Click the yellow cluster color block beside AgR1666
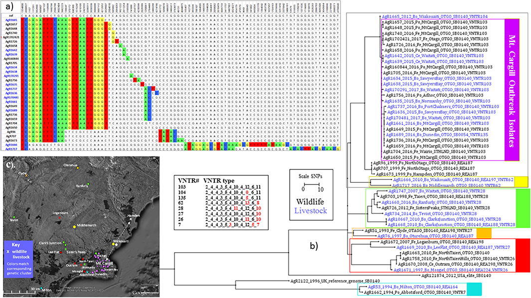The width and height of the screenshot is (531, 298). click(521, 182)
